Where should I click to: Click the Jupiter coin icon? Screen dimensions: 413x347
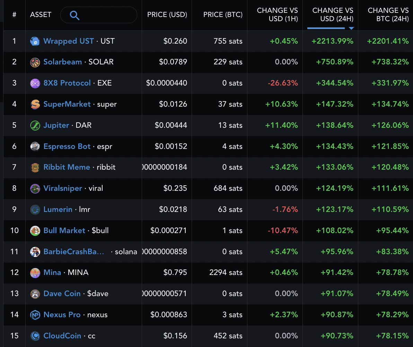pyautogui.click(x=35, y=125)
